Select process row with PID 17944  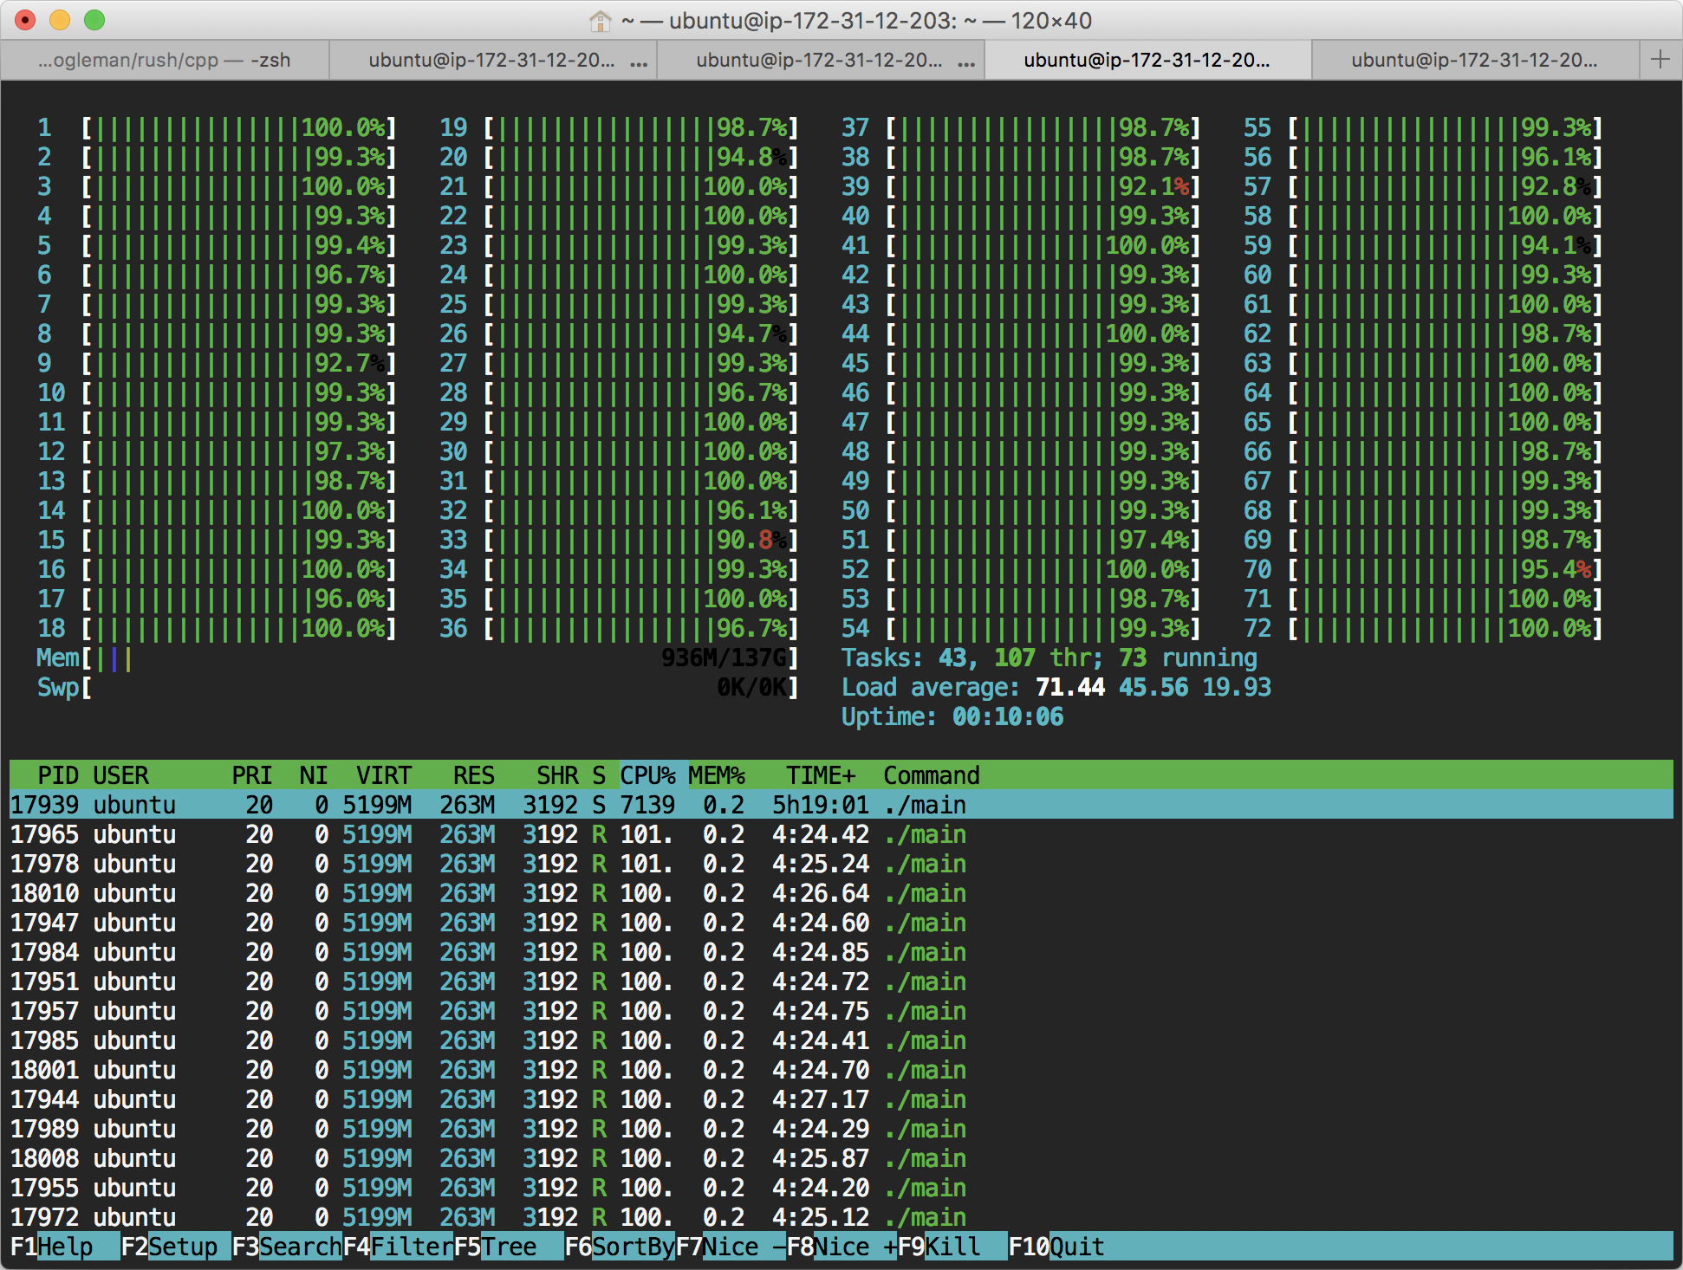(841, 1099)
